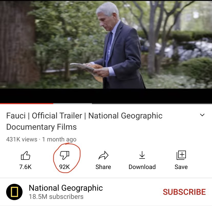Subscribe to the National Geographic channel

coord(184,192)
